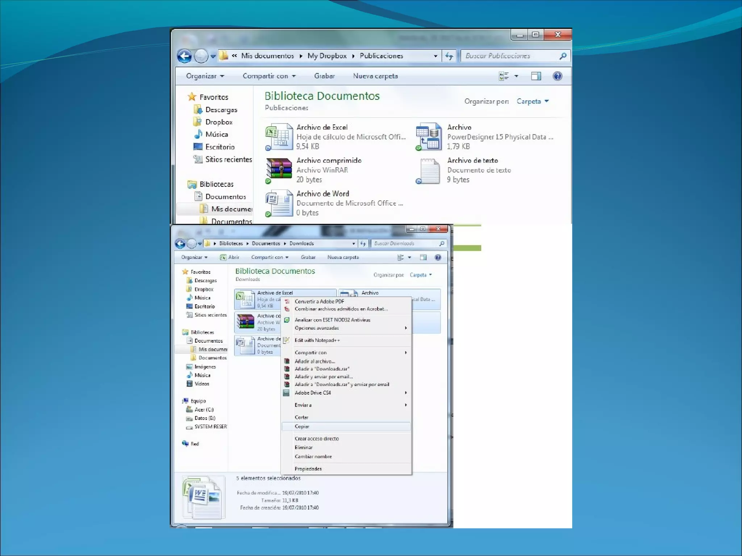Click the back arrow in the Publicaciones window

point(184,56)
